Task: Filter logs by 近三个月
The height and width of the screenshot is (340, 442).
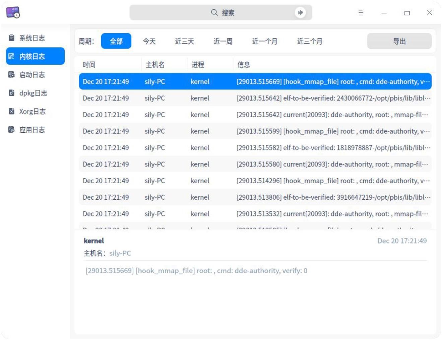Action: (310, 41)
